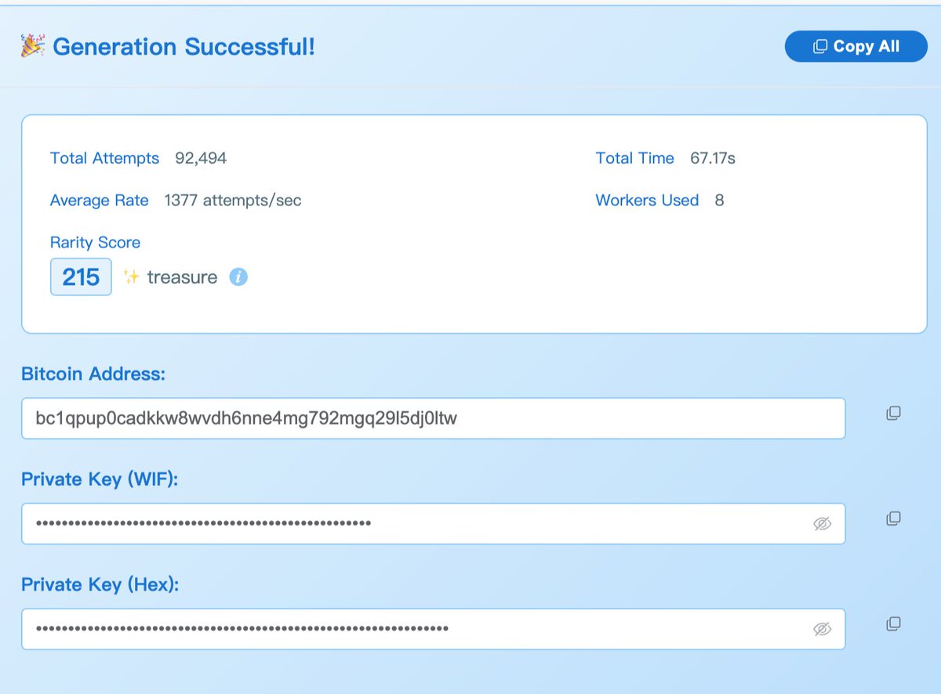The height and width of the screenshot is (694, 941).
Task: Reveal the Private Key (WIF) with eye icon
Action: [822, 524]
